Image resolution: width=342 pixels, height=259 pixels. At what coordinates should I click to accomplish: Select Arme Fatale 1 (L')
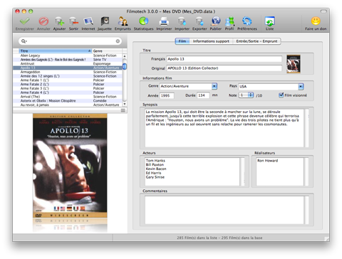coord(68,80)
